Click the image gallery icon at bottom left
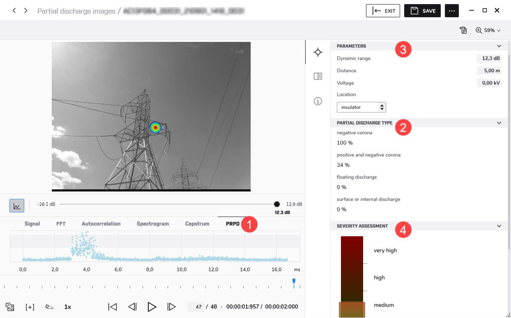Viewport: 511px width, 318px height. (10, 307)
